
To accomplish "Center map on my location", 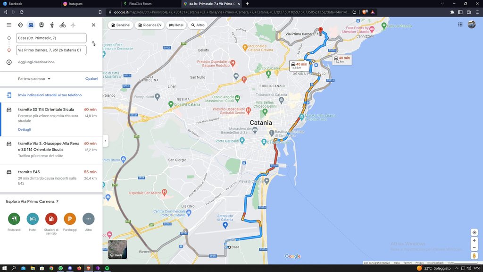I will pyautogui.click(x=474, y=232).
